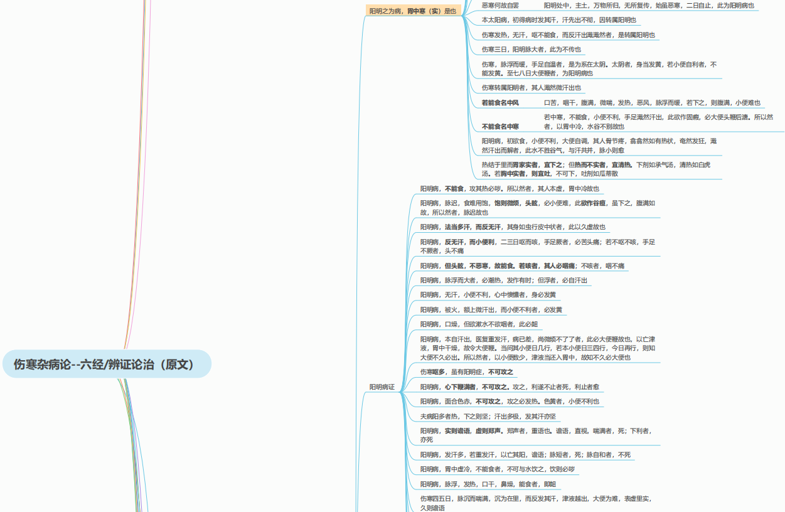Viewport: 785px width, 512px height.
Task: Select the central node 伤寒杂病论--六经/辨证论治（原文）
Action: tap(107, 365)
